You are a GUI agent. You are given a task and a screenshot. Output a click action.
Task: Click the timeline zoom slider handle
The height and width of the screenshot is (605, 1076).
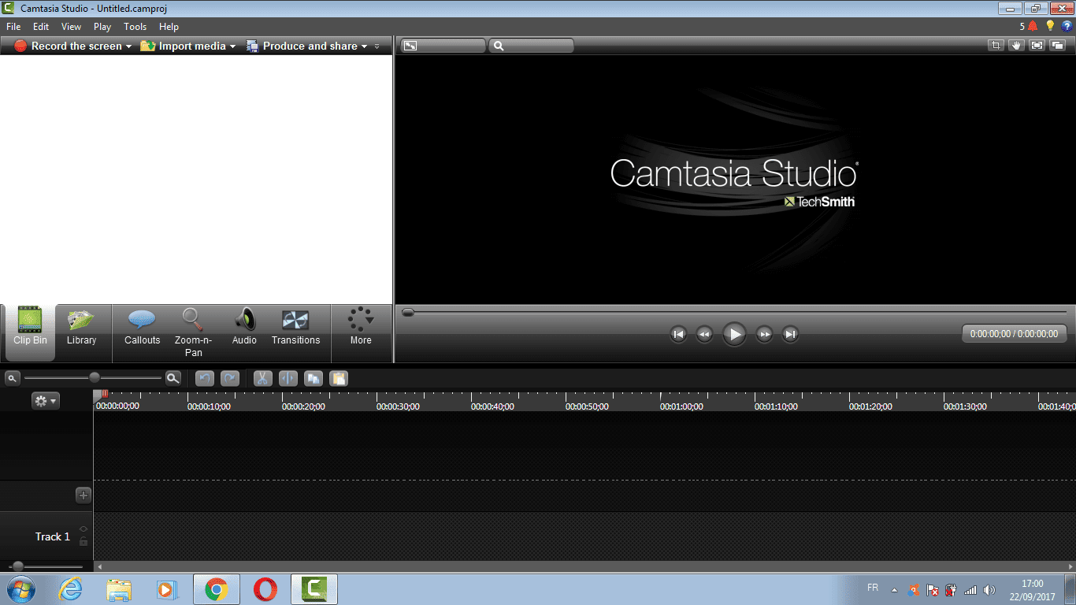pos(95,377)
